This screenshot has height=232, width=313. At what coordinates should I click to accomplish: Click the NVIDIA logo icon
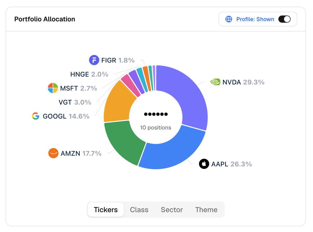[215, 82]
